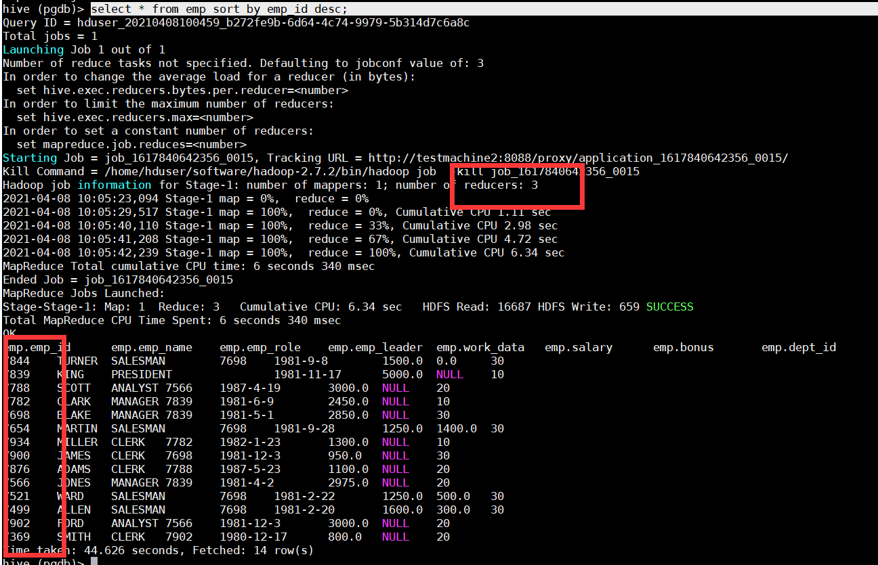Click ADAMS in the result rows
Viewport: 878px width, 565px height.
(74, 469)
